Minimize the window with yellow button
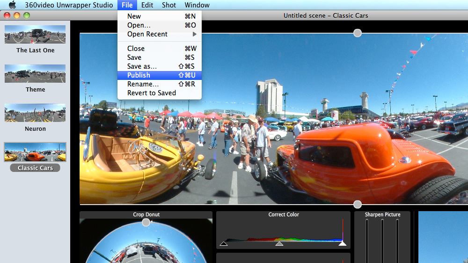Viewport: 468px width, 263px height. tap(17, 15)
